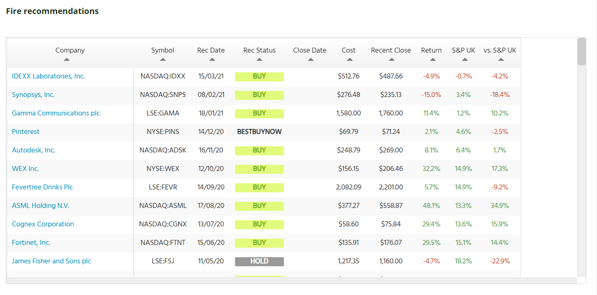The height and width of the screenshot is (295, 597).
Task: Open IDEXX Laboratories, Inc. link
Action: click(x=48, y=76)
